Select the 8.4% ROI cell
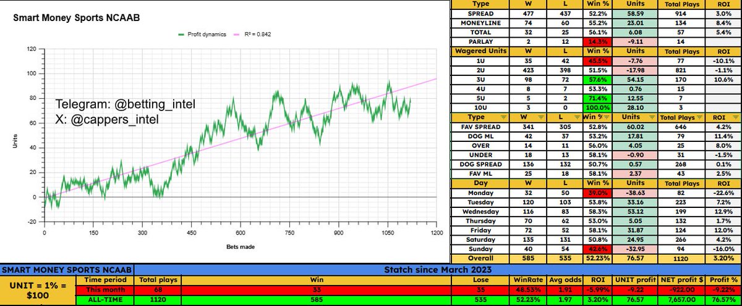The image size is (742, 306). point(724,23)
